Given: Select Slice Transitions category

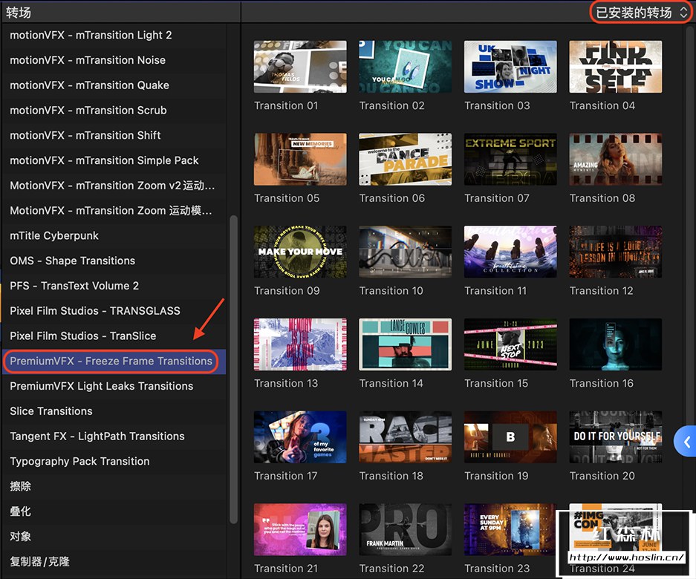Looking at the screenshot, I should pos(114,411).
